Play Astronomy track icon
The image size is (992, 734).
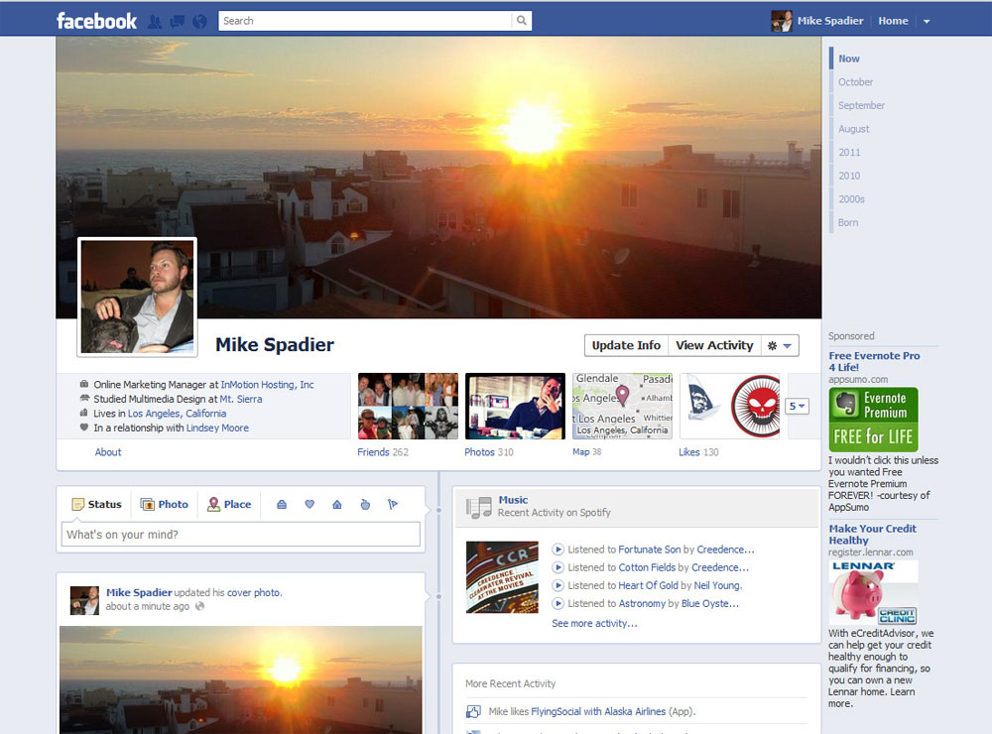coord(558,604)
